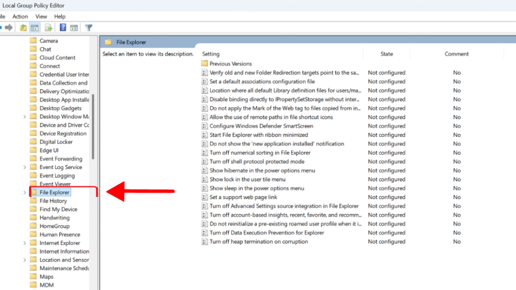Viewport: 516px width, 290px height.
Task: Select Show hibernate in the power options menu
Action: 262,170
